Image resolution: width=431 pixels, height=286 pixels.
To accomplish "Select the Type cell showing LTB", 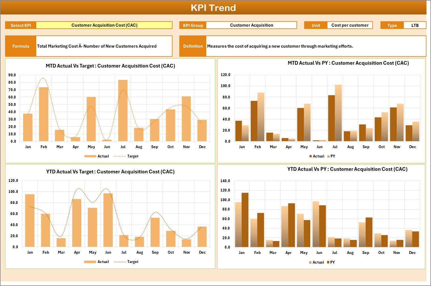I will click(415, 26).
